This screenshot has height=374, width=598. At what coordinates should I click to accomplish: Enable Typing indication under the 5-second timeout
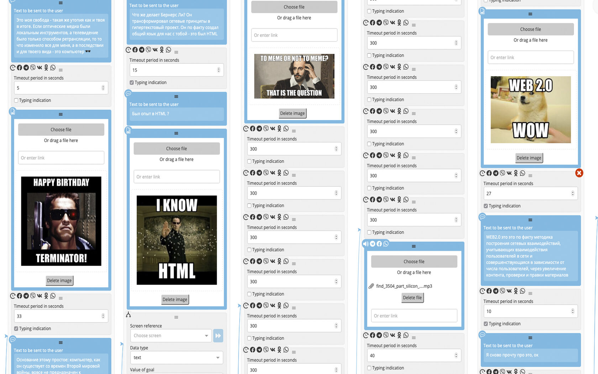click(16, 100)
